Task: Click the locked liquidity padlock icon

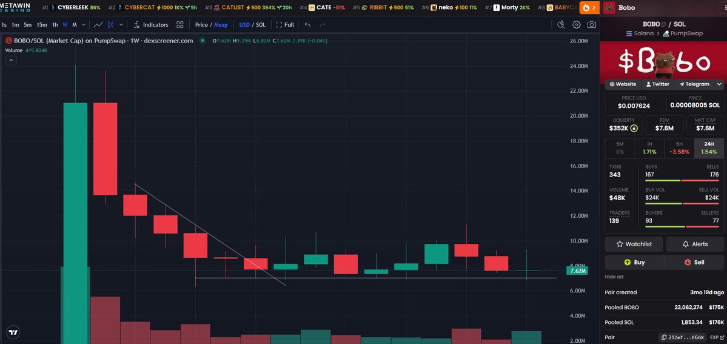Action: (x=634, y=129)
